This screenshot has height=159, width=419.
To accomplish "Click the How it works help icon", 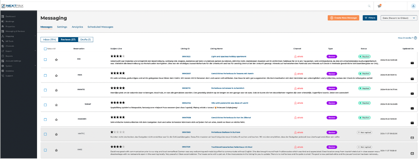I will coord(415,38).
